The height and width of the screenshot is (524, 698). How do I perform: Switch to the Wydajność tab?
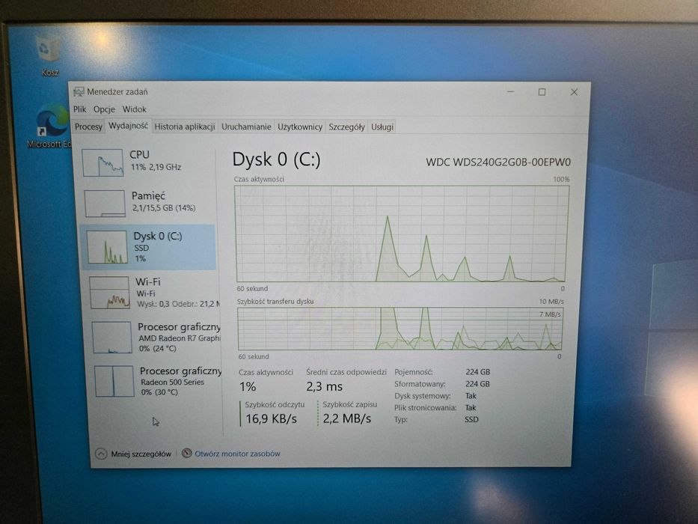pos(128,126)
